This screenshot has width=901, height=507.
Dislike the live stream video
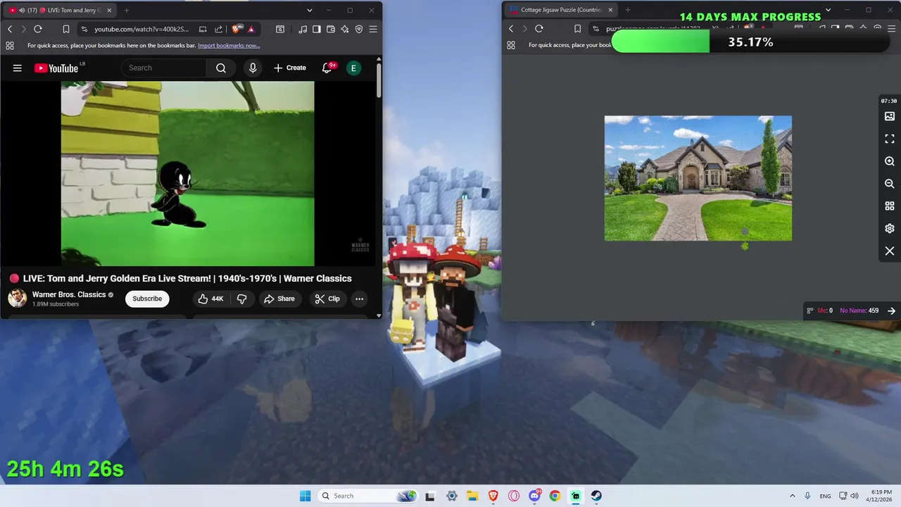coord(241,299)
